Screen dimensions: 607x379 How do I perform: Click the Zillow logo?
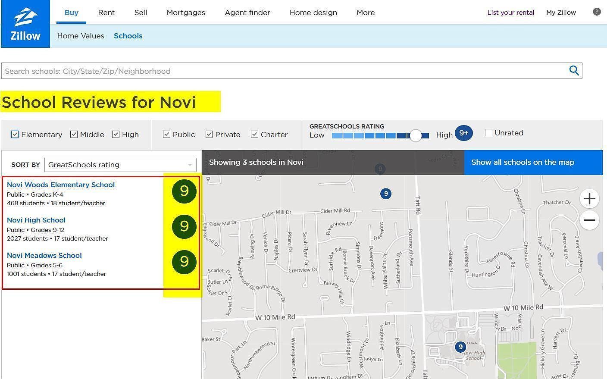(25, 24)
